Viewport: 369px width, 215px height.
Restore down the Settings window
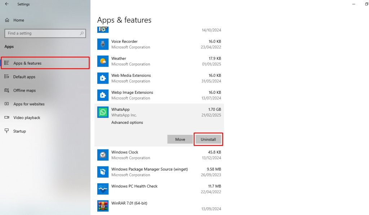(x=366, y=4)
